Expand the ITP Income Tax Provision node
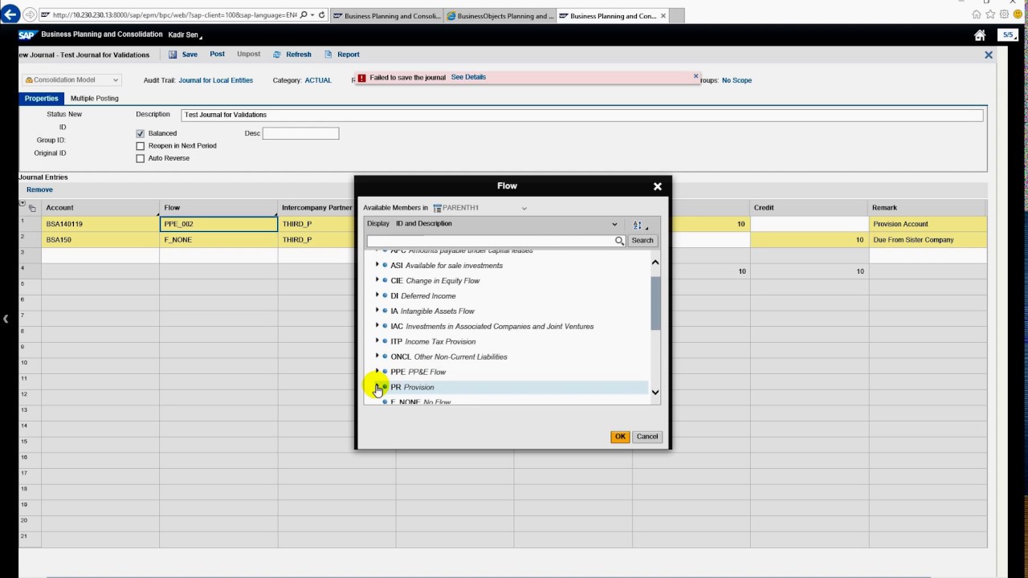Screen dimensions: 1028x578 point(377,341)
